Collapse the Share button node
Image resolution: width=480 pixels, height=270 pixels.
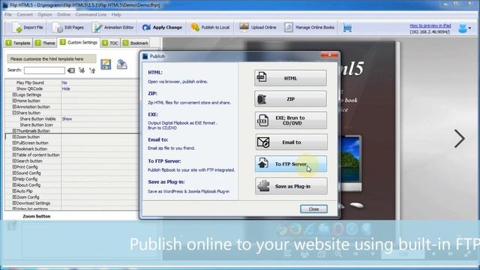[14, 112]
